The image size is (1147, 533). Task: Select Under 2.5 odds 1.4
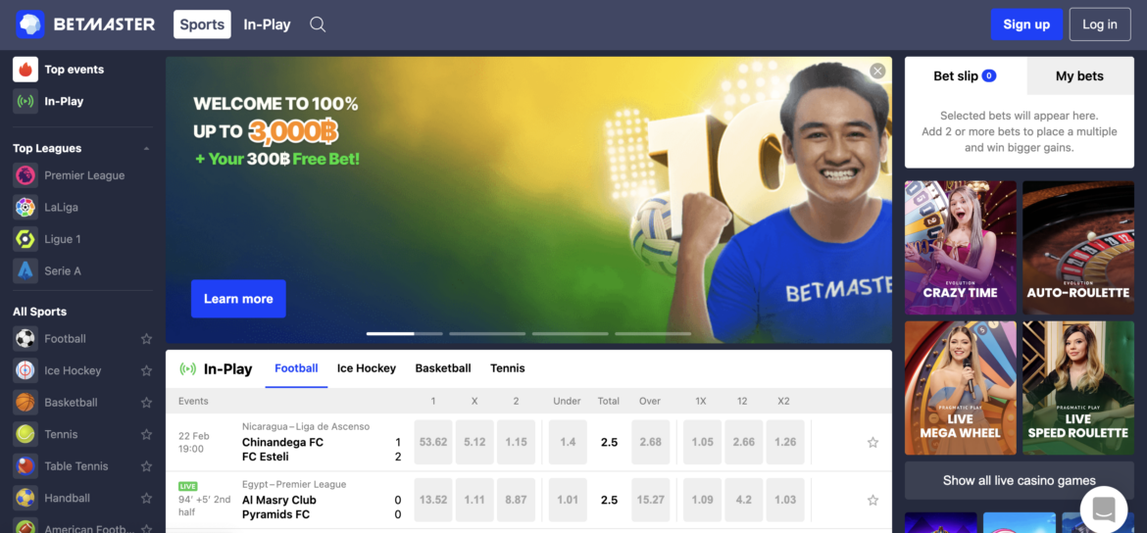[568, 442]
